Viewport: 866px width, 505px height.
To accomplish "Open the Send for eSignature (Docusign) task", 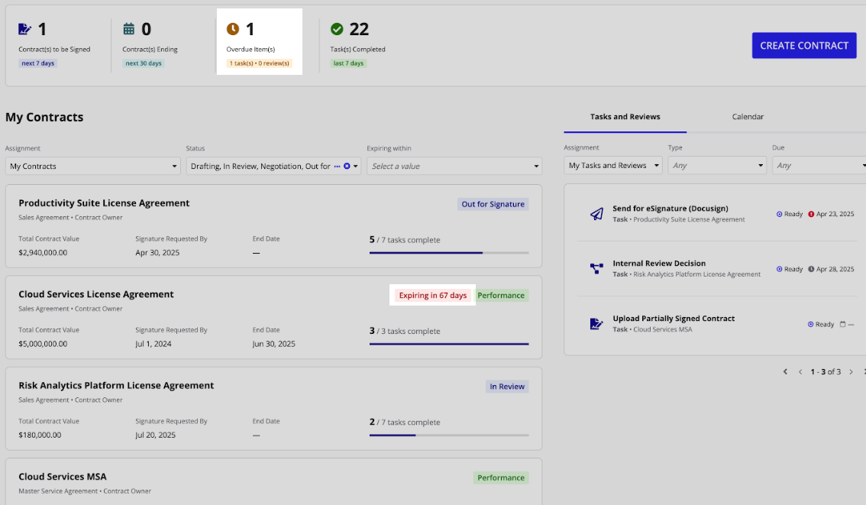I will coord(670,209).
